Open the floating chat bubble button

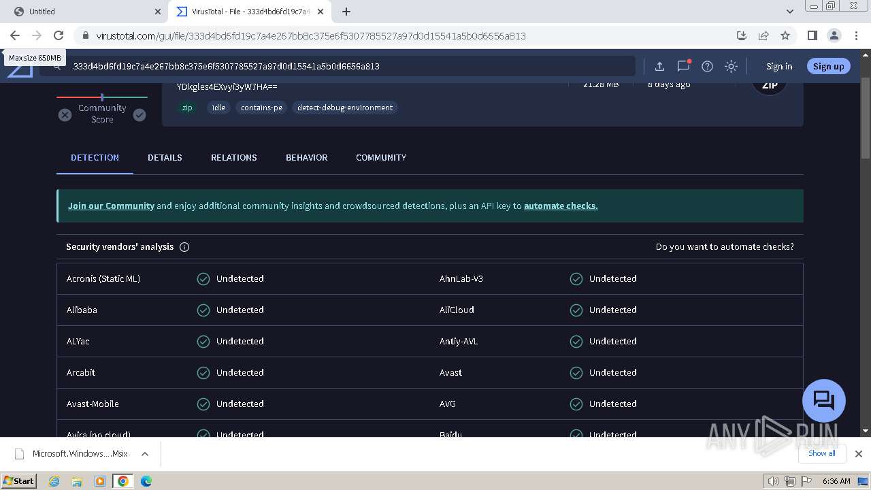coord(824,400)
